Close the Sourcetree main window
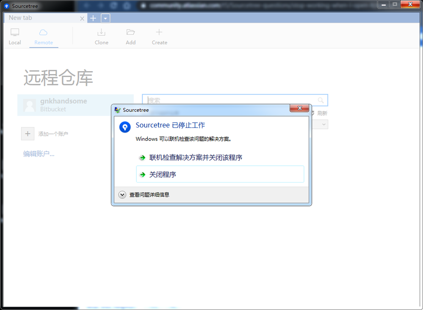This screenshot has height=310, width=423. [410, 4]
